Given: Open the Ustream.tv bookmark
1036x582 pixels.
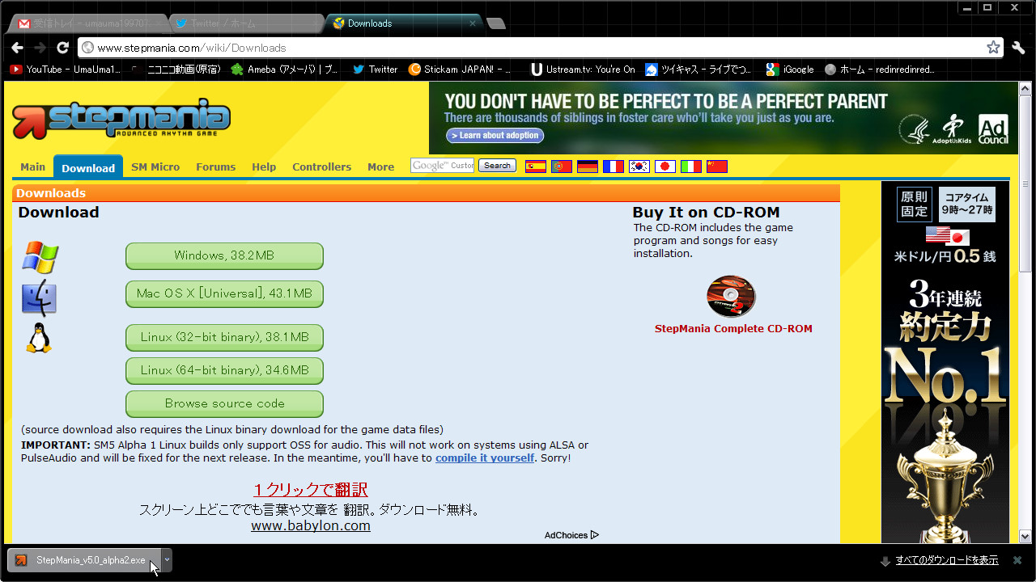Looking at the screenshot, I should tap(584, 70).
